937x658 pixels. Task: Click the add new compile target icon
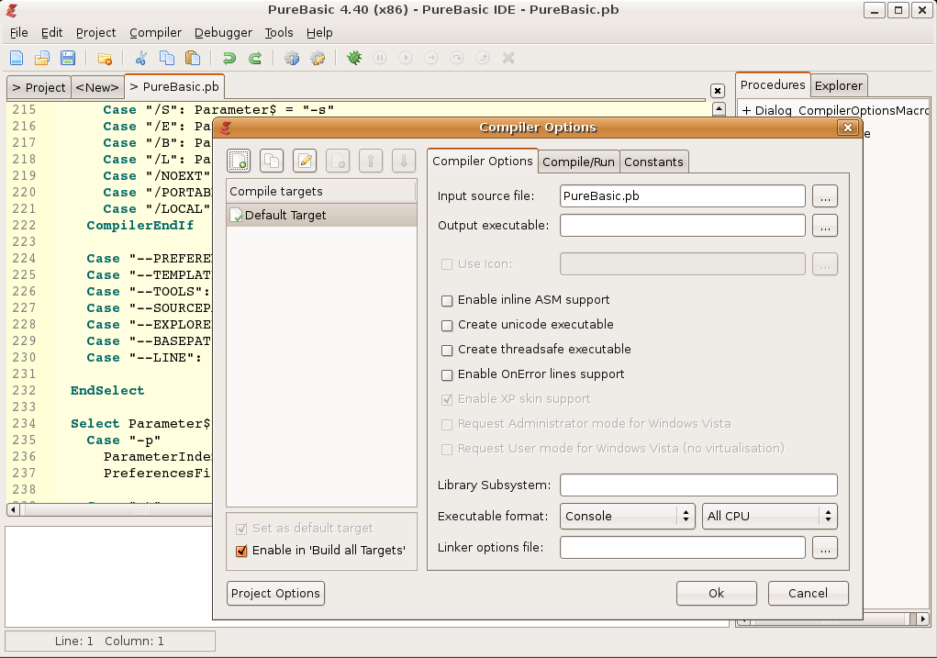pos(239,161)
